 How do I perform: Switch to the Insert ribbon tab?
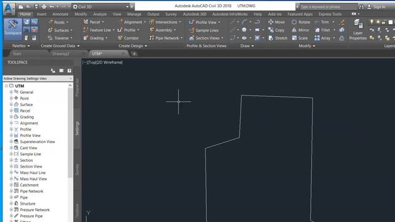point(41,14)
